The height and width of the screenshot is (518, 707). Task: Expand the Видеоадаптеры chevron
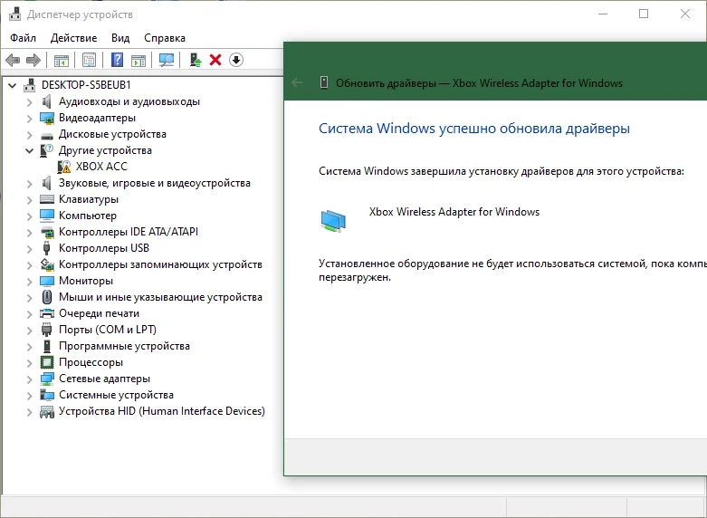pyautogui.click(x=29, y=119)
